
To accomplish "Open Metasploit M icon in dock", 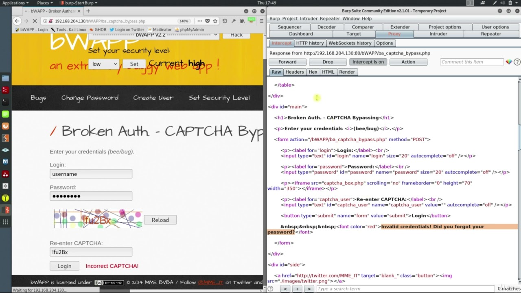I will click(5, 162).
